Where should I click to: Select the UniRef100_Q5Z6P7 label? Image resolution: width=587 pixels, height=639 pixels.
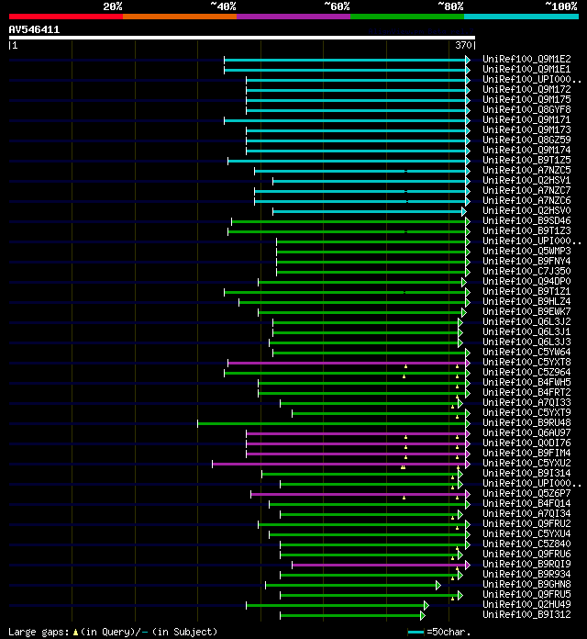pos(526,494)
